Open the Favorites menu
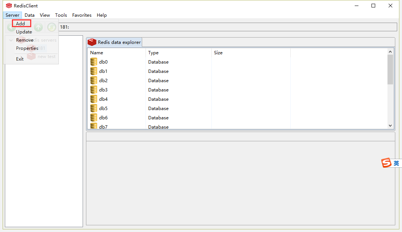 (82, 15)
